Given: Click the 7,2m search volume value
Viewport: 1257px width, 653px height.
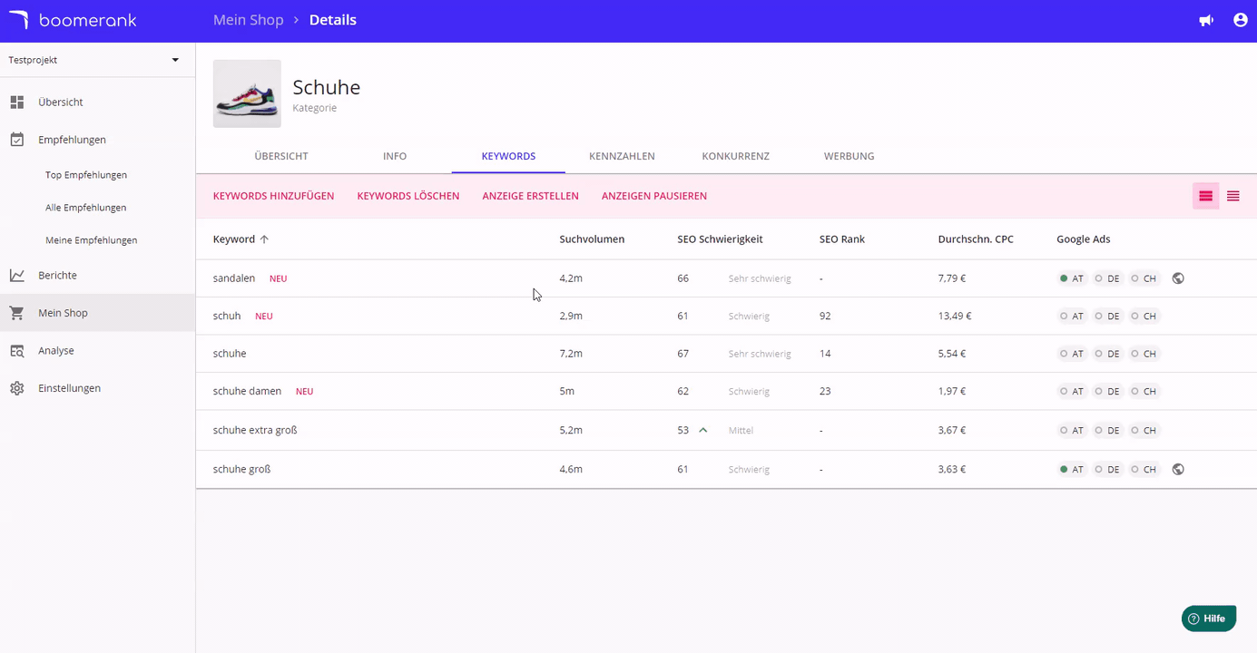Looking at the screenshot, I should click(x=571, y=354).
